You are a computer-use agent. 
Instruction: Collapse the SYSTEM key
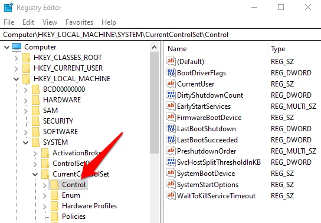(26, 142)
